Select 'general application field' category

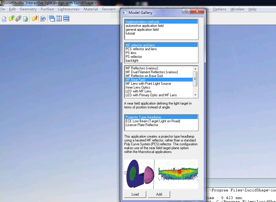161,30
